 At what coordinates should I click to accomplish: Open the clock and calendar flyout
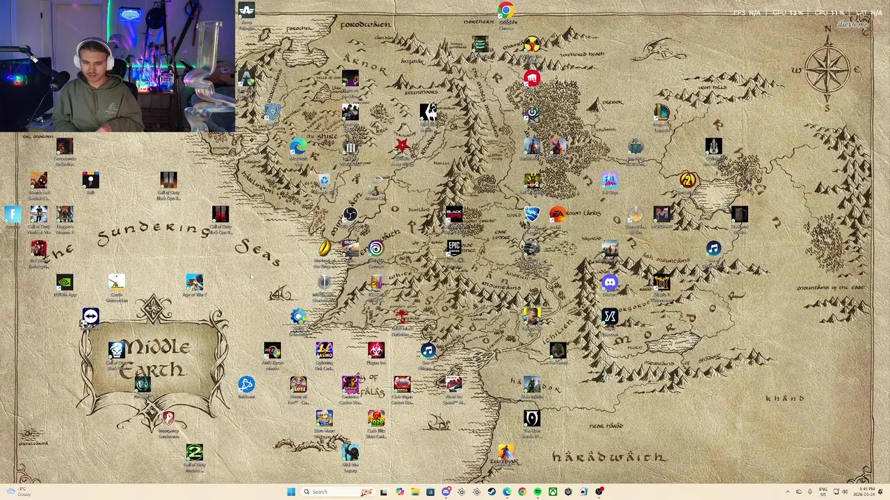(864, 492)
